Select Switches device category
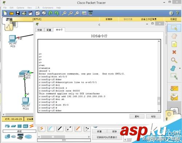182x143 pixels. (x=13, y=126)
